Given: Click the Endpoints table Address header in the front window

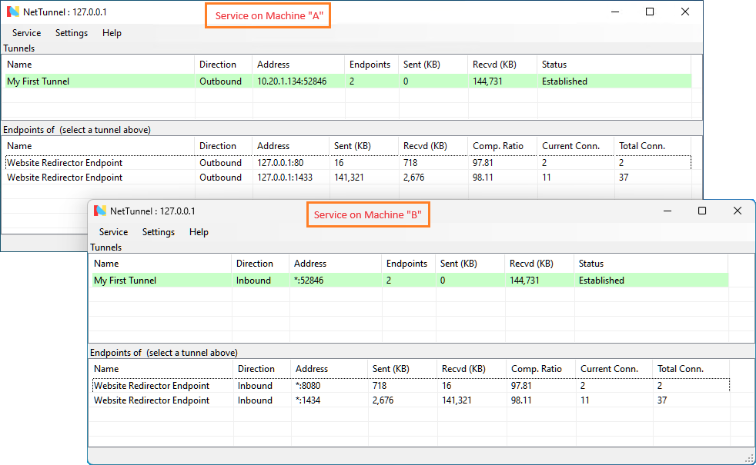Looking at the screenshot, I should click(x=312, y=369).
